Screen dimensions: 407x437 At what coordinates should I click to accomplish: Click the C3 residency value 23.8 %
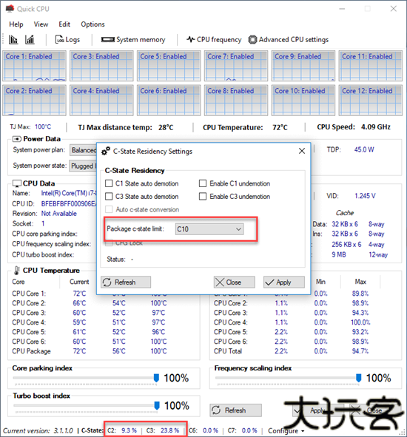pos(169,430)
